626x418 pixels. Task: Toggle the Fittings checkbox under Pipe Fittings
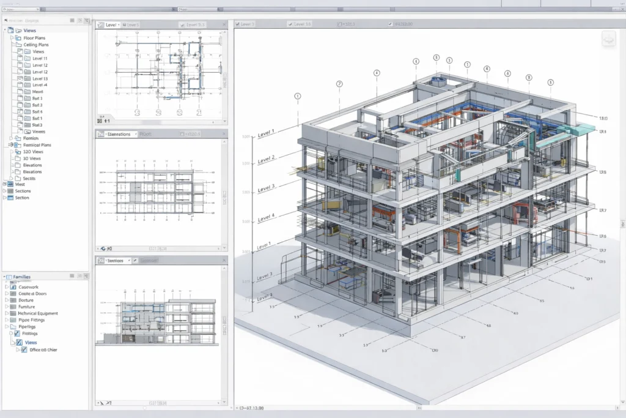tap(17, 334)
